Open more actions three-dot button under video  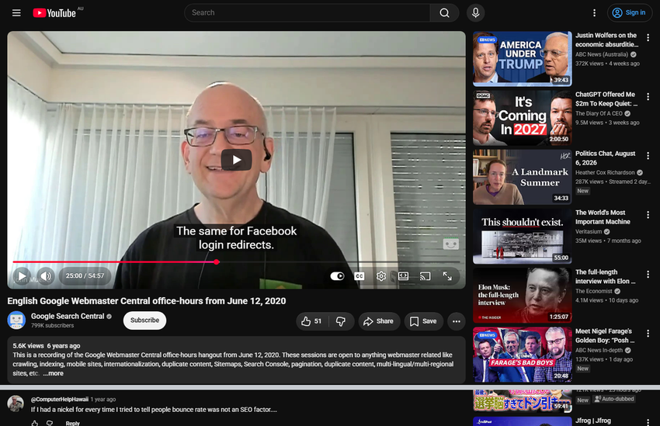tap(457, 321)
